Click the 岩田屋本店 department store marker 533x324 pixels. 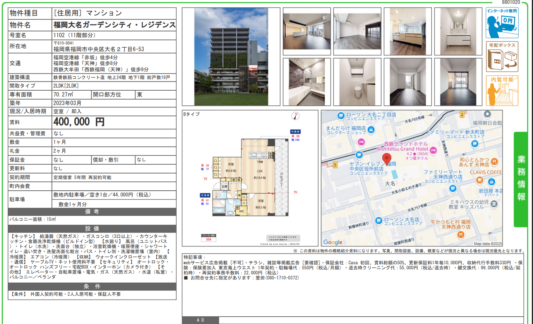coord(491,181)
